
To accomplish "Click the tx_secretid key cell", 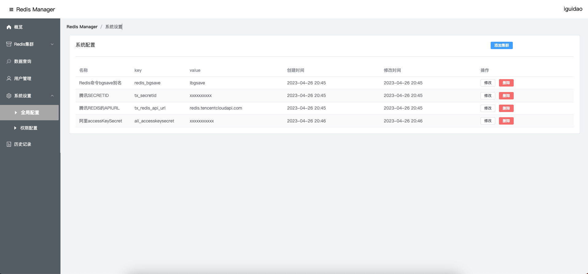I will [145, 95].
